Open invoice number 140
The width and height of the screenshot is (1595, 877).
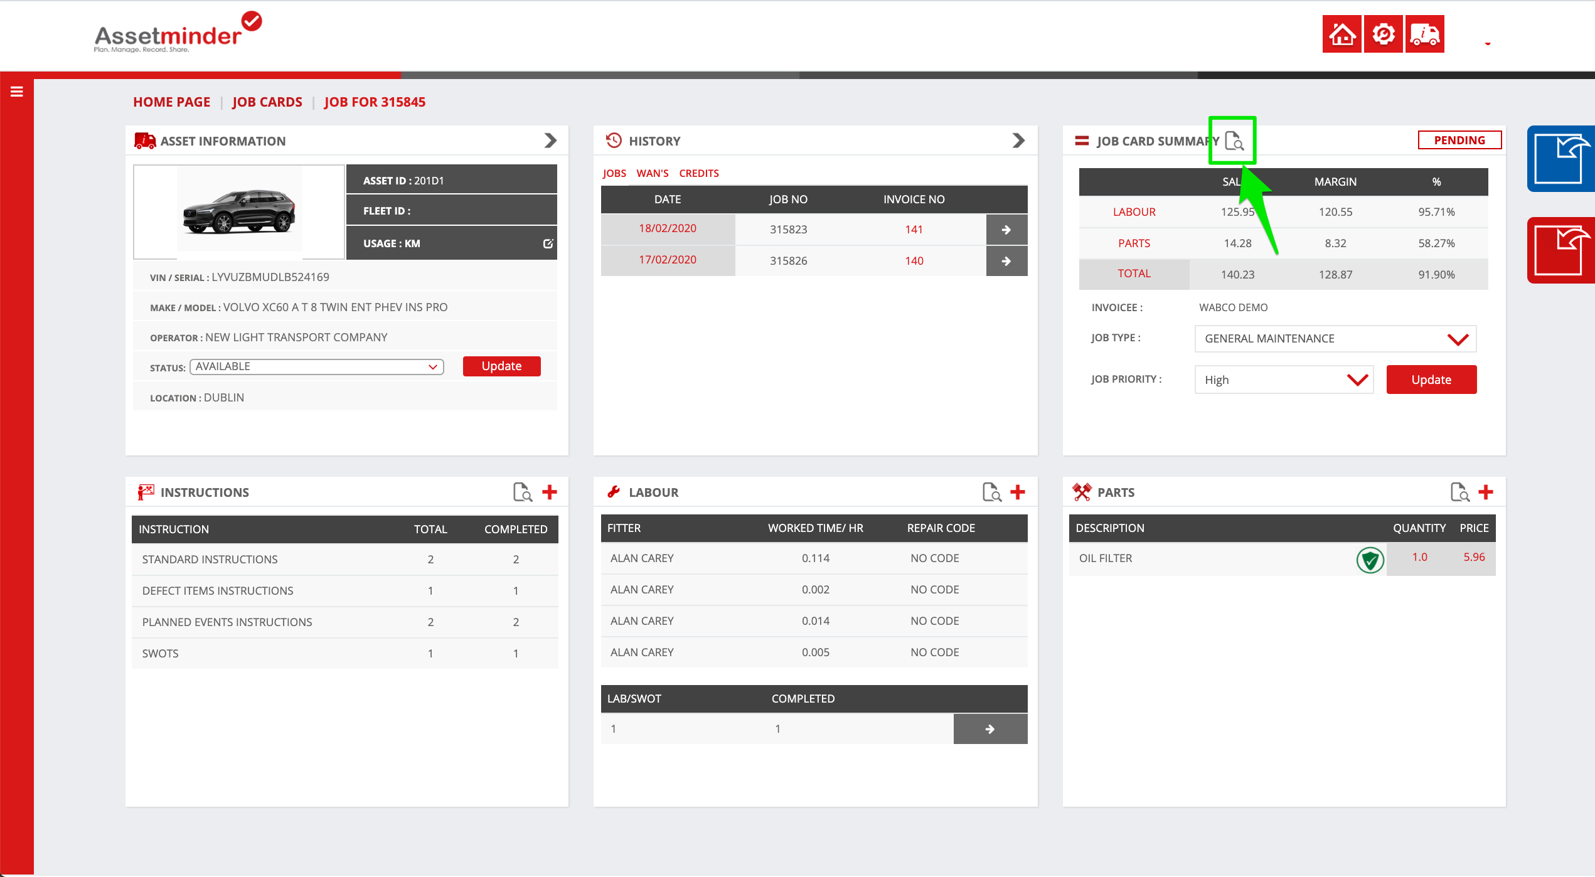(914, 261)
